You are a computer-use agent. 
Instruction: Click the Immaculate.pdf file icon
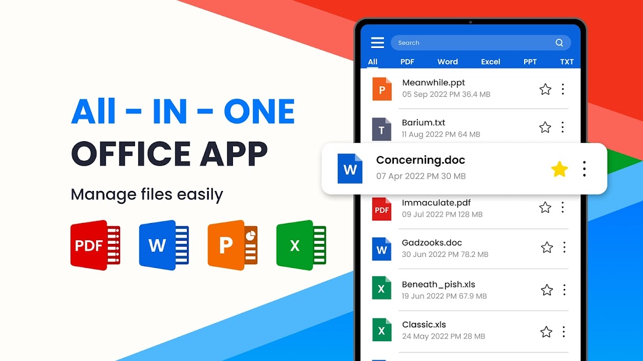coord(382,209)
